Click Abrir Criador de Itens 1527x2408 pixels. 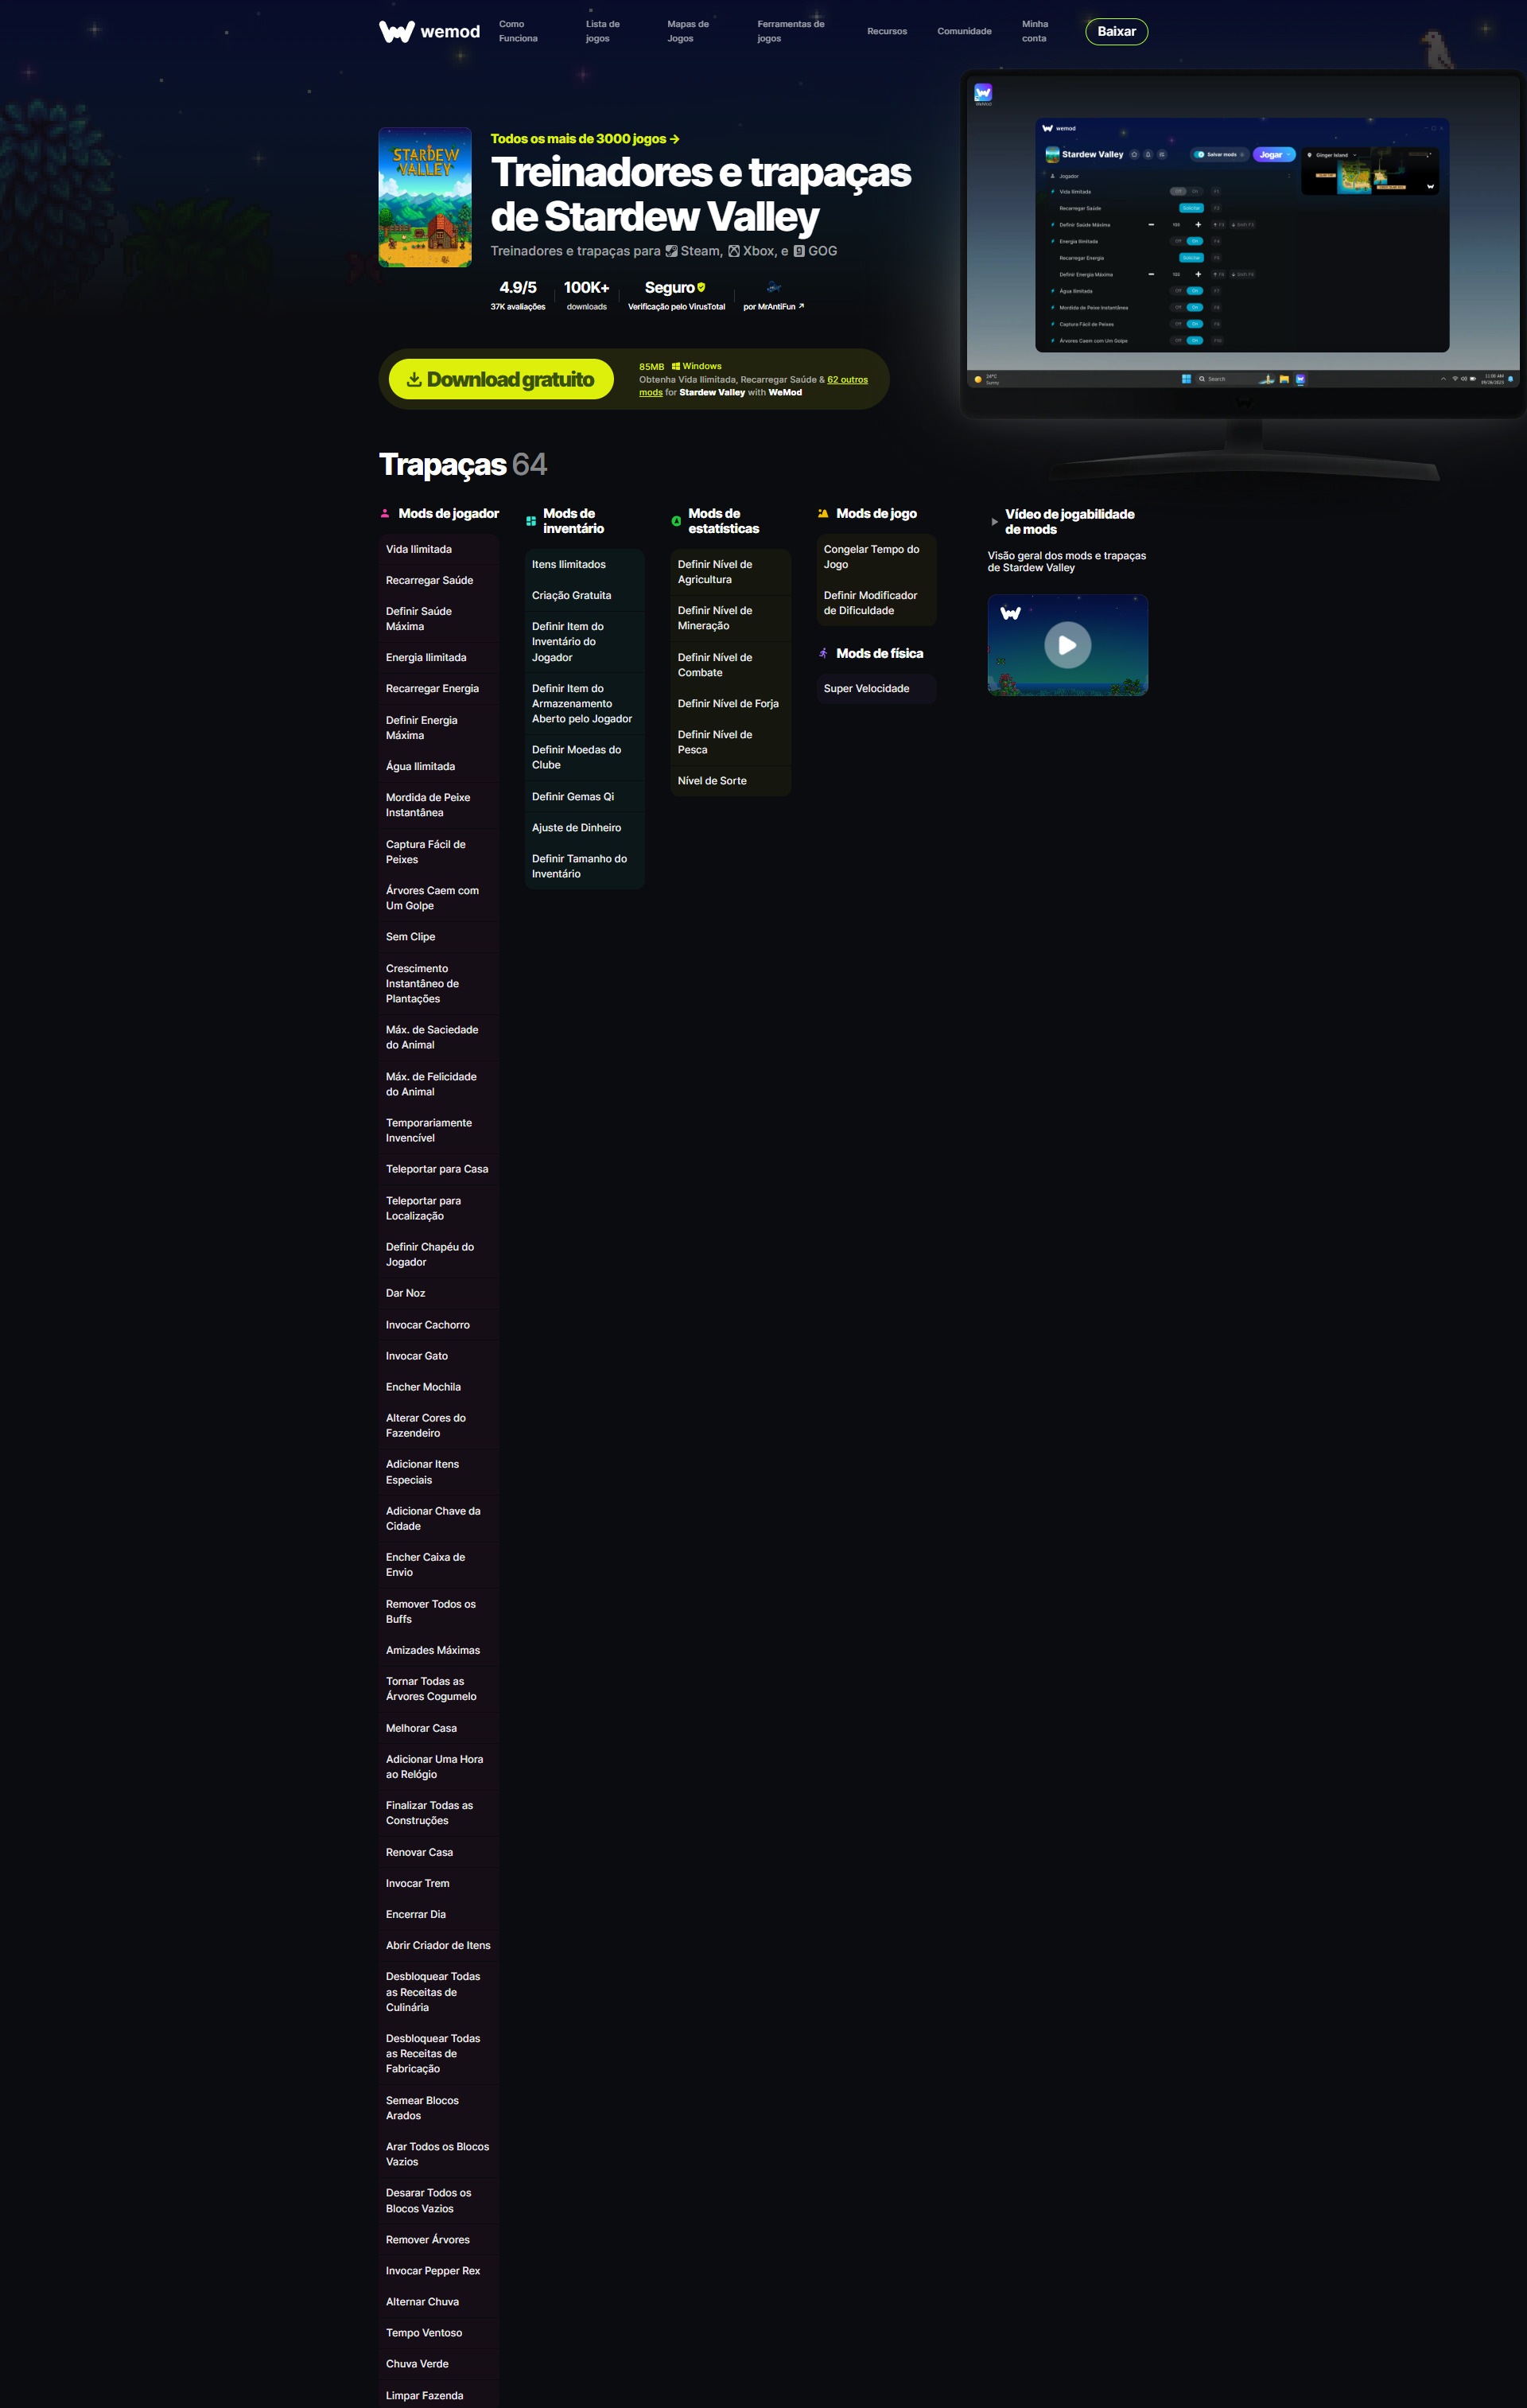tap(439, 1945)
